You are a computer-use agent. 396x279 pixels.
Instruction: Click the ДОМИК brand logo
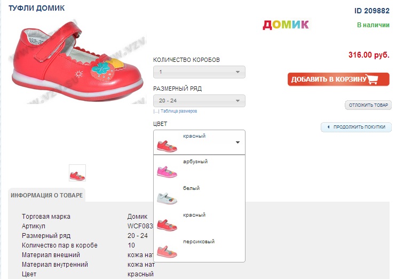[286, 25]
